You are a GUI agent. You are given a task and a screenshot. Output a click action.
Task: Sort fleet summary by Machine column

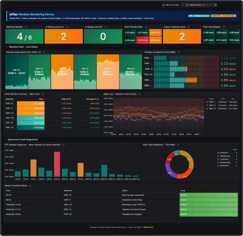point(9,99)
